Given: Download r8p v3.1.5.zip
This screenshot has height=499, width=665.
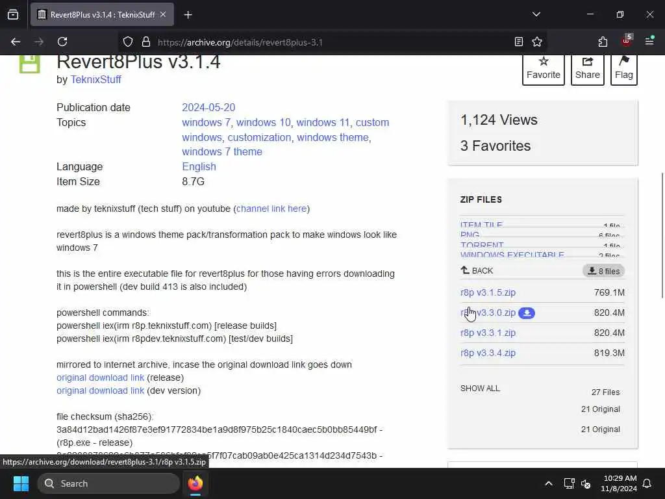Looking at the screenshot, I should 488,292.
